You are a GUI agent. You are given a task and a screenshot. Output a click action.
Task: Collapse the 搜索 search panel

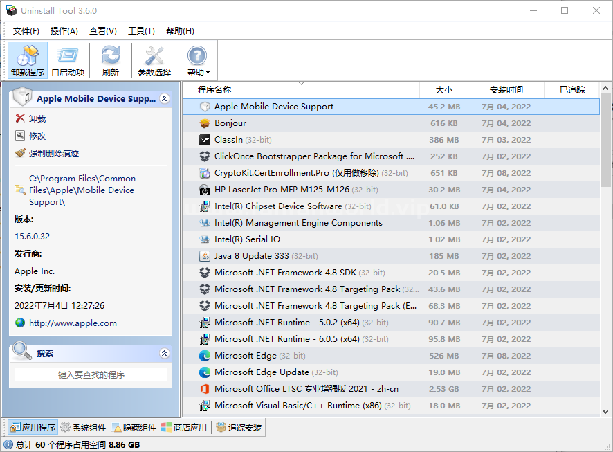click(165, 354)
